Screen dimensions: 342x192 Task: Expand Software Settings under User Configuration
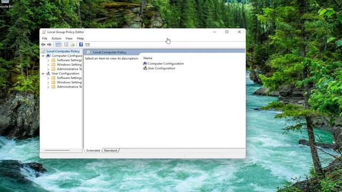coord(48,78)
